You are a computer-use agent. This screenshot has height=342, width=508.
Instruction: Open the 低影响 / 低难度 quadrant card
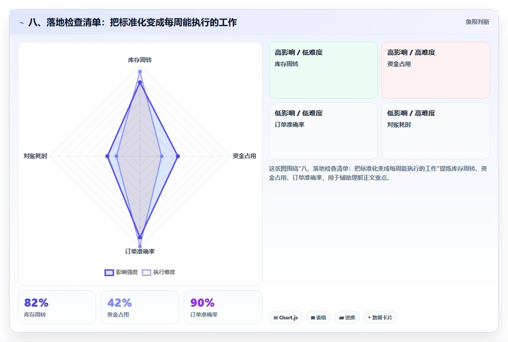323,131
